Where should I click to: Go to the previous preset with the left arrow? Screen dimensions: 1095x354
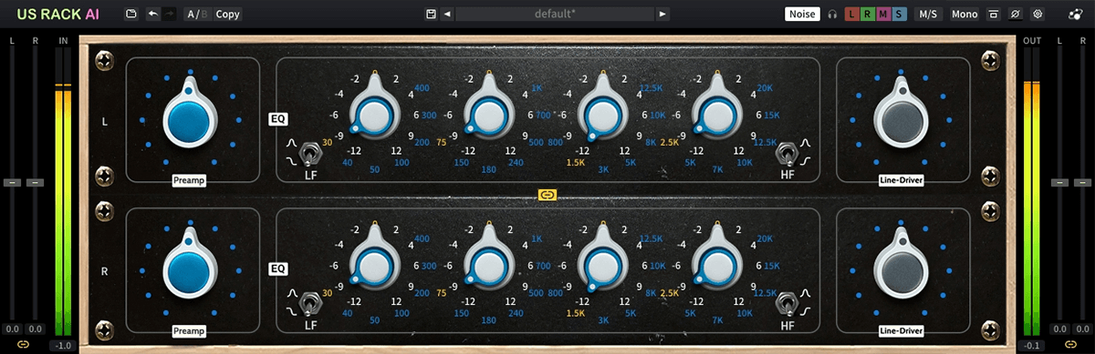click(448, 14)
